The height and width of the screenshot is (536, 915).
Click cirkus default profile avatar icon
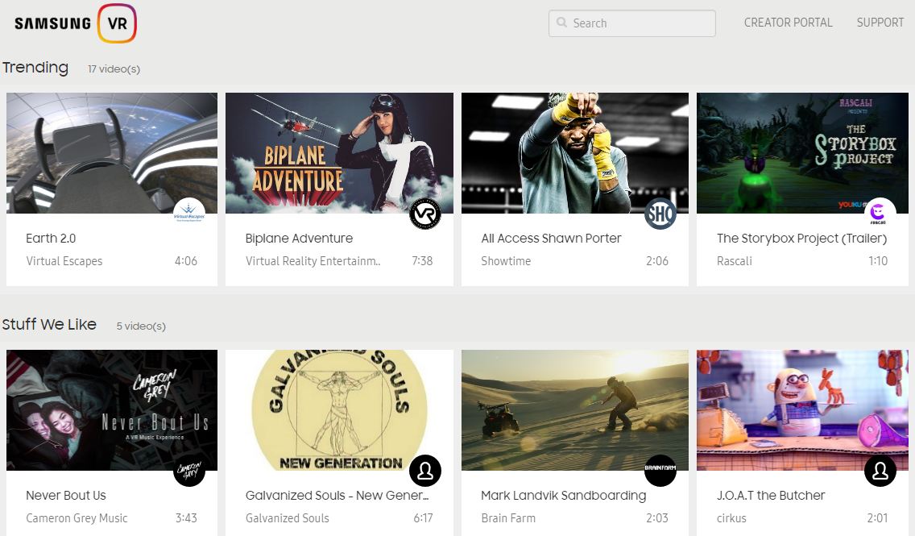[x=880, y=471]
